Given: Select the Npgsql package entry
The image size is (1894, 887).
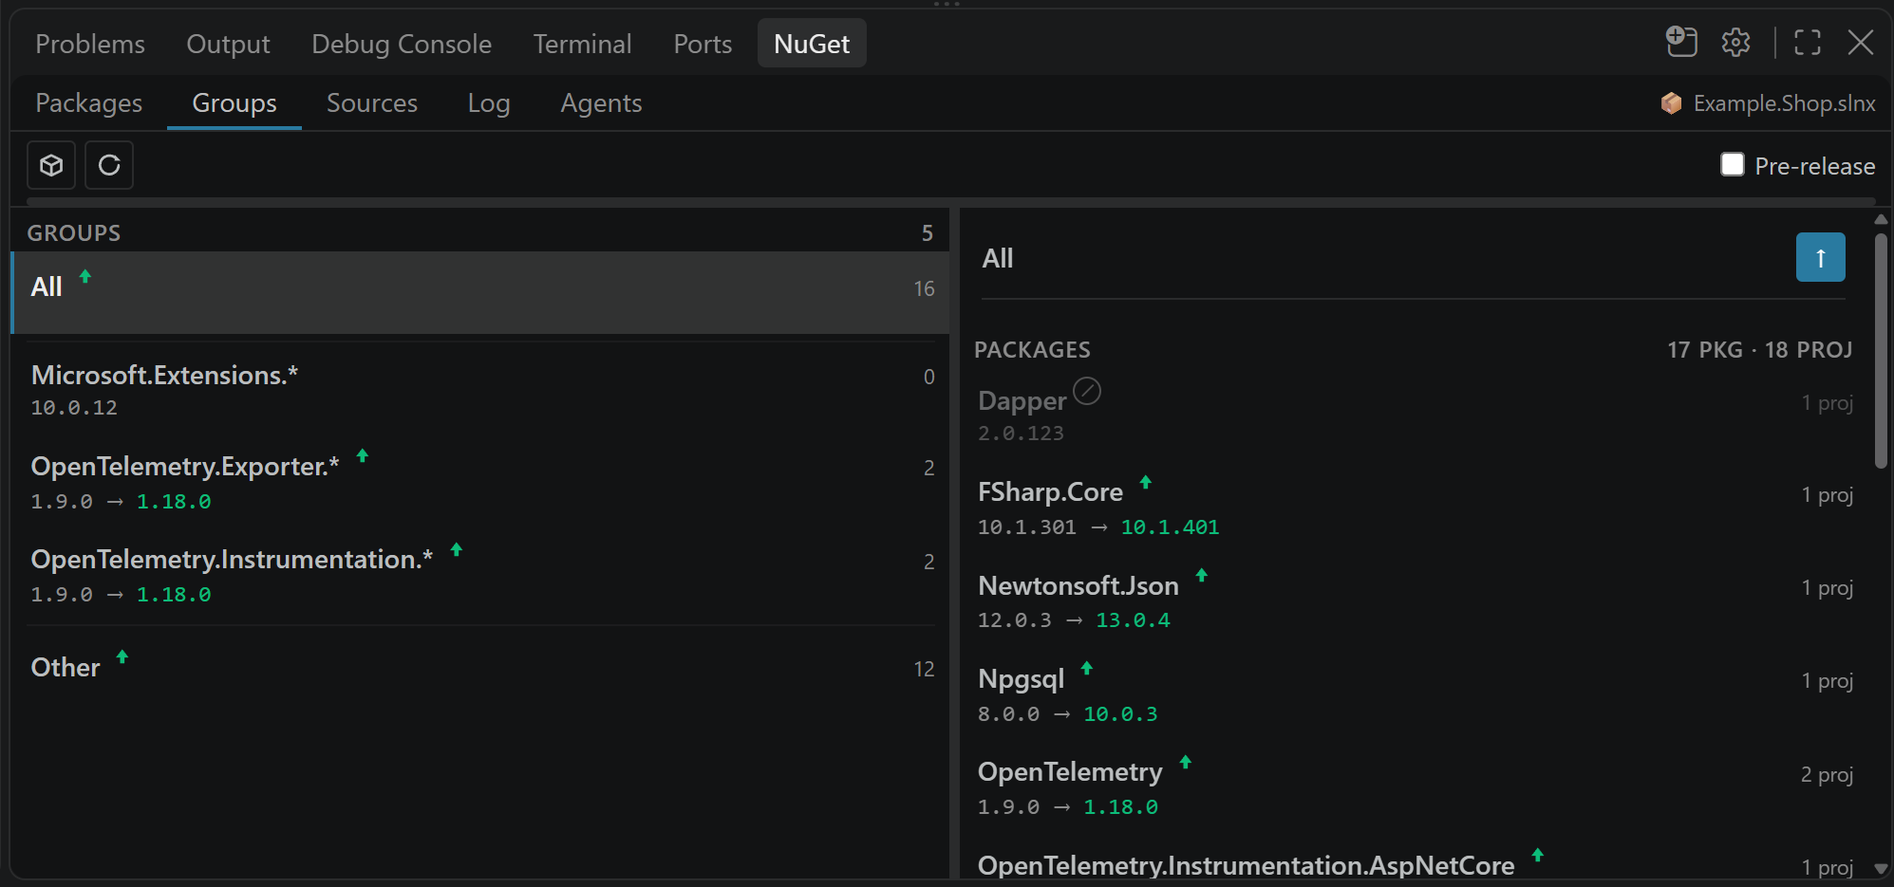Looking at the screenshot, I should [x=1415, y=694].
